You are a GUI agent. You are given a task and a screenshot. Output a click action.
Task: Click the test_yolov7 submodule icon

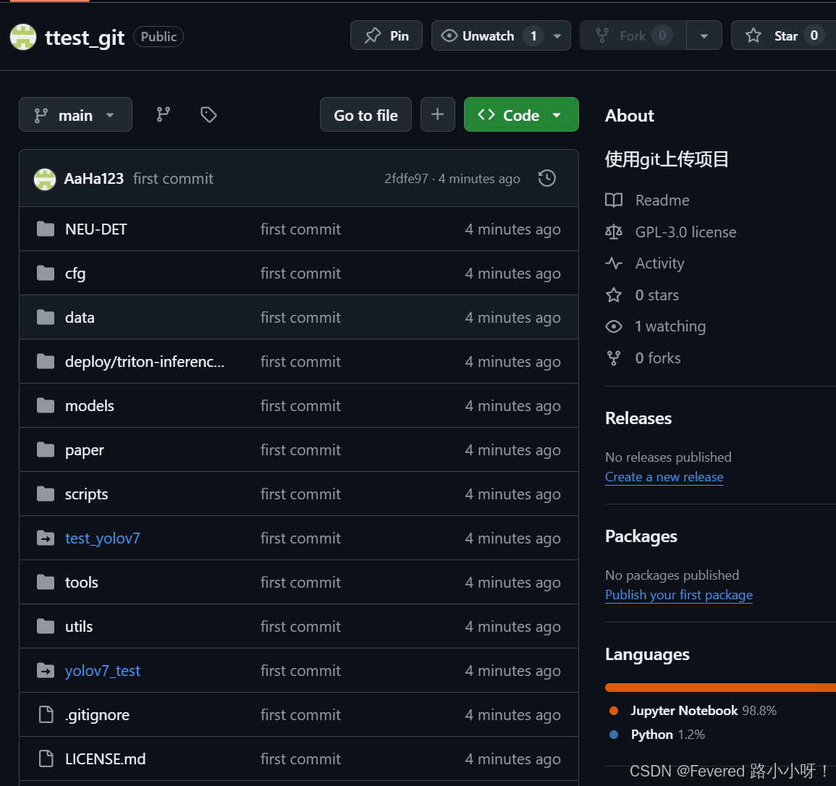(x=46, y=538)
